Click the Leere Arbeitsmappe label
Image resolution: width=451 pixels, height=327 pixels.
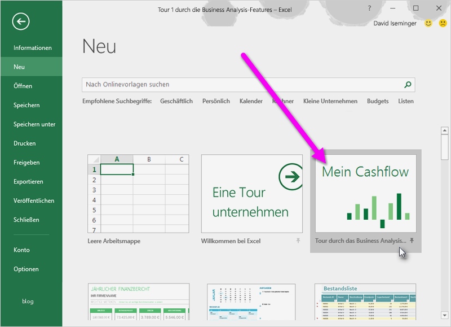(114, 241)
